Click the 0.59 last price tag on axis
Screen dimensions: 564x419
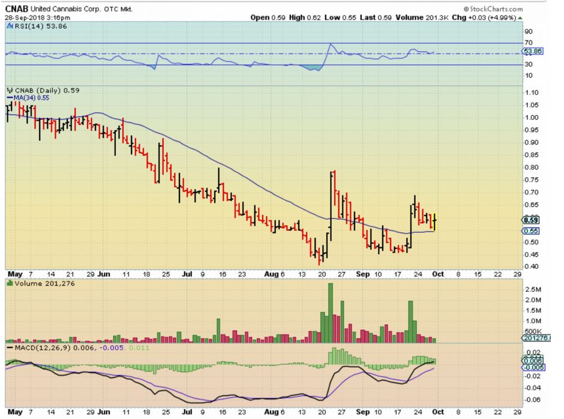(531, 220)
